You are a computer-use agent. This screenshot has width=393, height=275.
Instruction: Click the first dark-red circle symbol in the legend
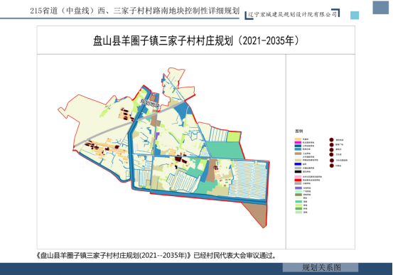point(331,139)
